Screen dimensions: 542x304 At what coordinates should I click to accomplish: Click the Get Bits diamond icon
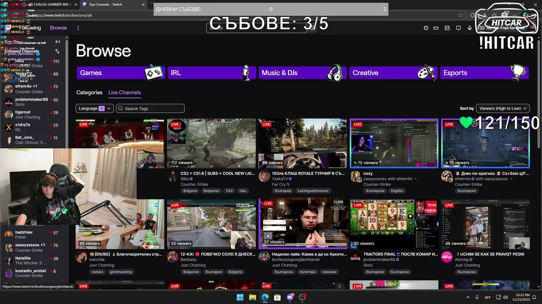(x=470, y=28)
